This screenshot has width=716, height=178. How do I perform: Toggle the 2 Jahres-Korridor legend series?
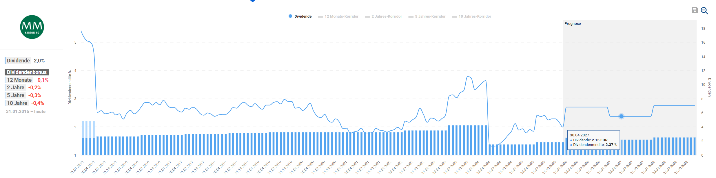tap(383, 16)
